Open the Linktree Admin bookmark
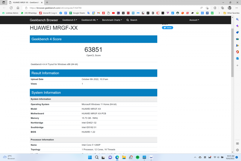Screen dimensions: 241x161 pyautogui.click(x=10, y=13)
